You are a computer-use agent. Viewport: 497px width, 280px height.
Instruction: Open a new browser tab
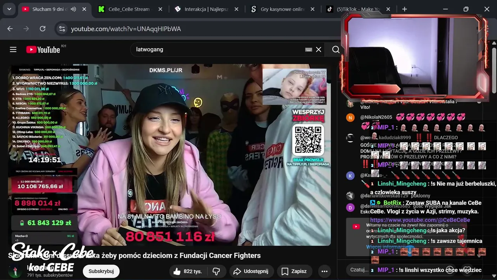click(405, 9)
